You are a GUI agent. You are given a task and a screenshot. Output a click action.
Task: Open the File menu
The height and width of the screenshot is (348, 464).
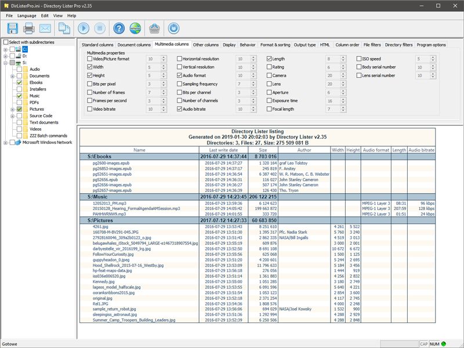point(9,16)
